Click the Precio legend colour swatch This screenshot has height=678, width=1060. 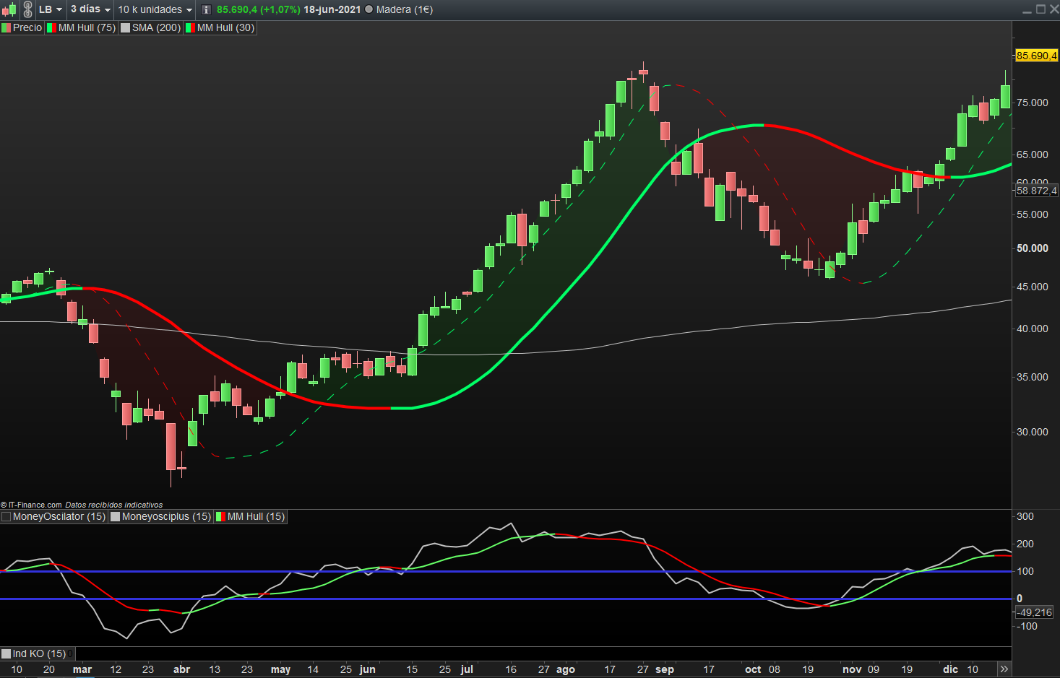(6, 28)
